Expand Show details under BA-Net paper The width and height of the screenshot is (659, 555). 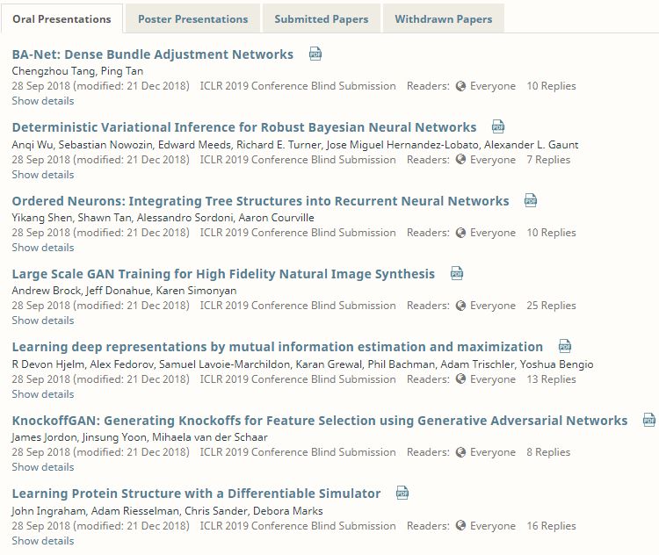coord(43,101)
